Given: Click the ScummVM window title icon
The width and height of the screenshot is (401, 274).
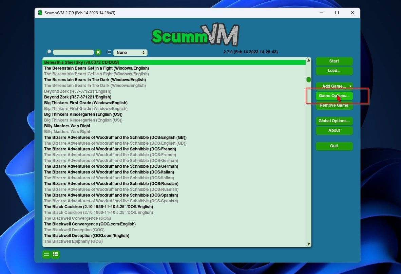Looking at the screenshot, I should tap(40, 13).
